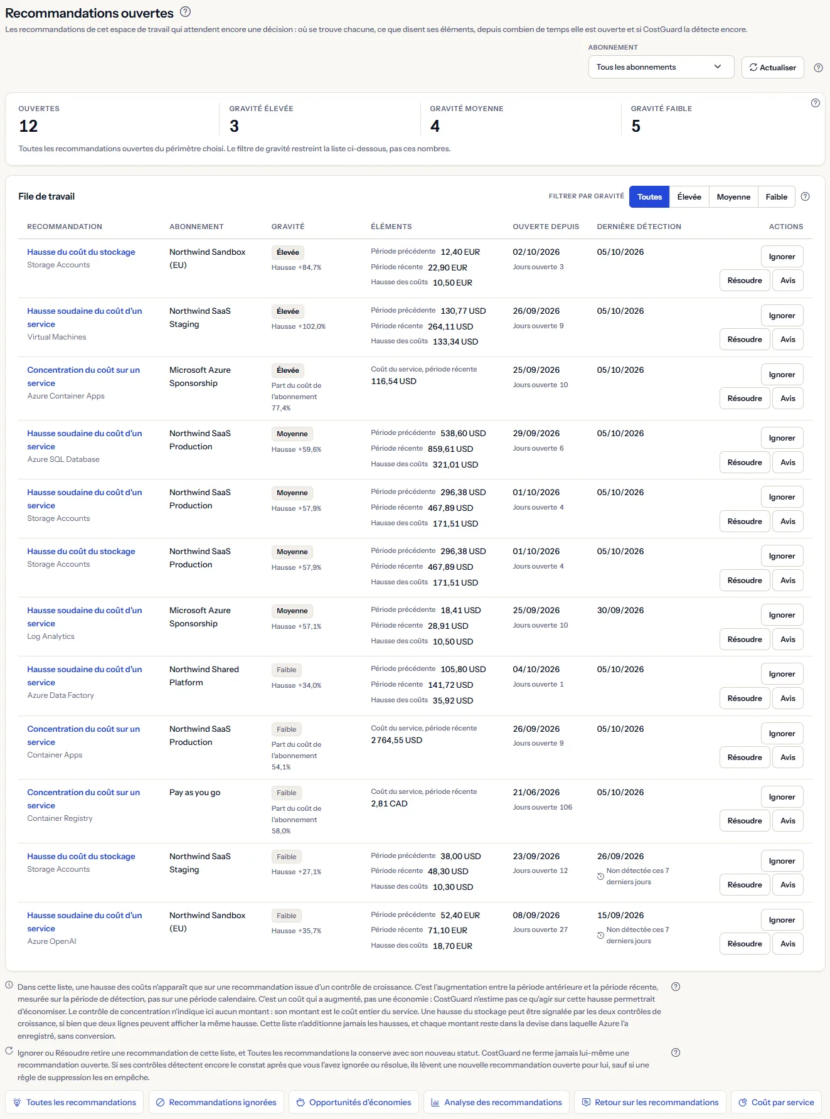Click icon in Retour sur les recommandations
Image resolution: width=830 pixels, height=1119 pixels.
[586, 1102]
